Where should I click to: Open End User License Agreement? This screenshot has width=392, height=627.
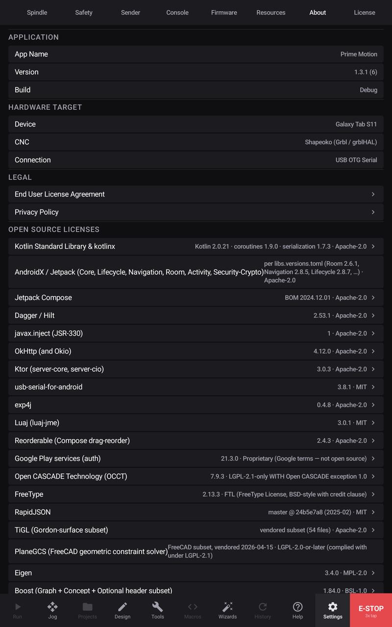[196, 194]
